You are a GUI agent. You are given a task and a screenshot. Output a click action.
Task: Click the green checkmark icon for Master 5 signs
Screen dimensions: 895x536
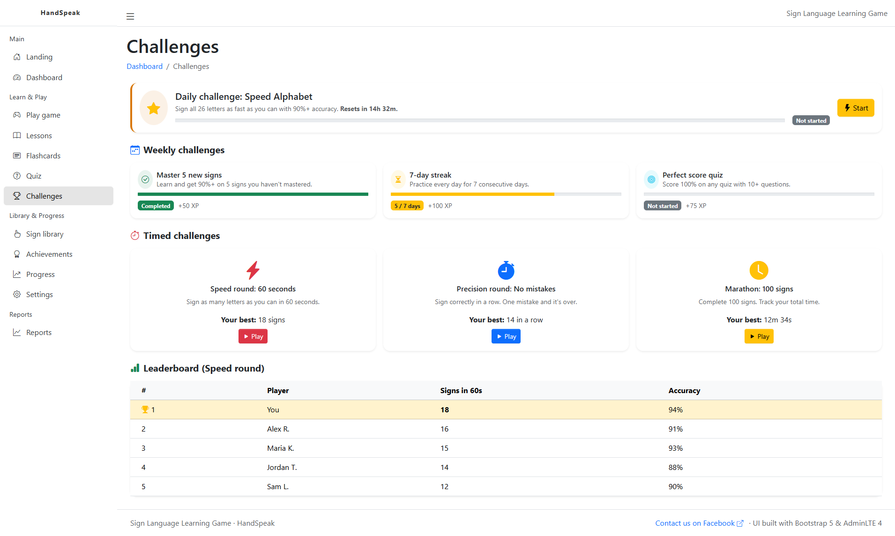(145, 179)
